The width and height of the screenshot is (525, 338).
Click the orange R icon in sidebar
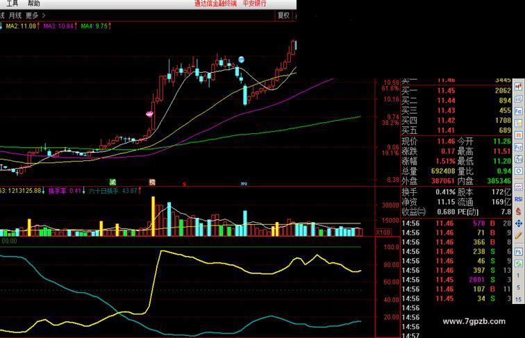point(518,135)
